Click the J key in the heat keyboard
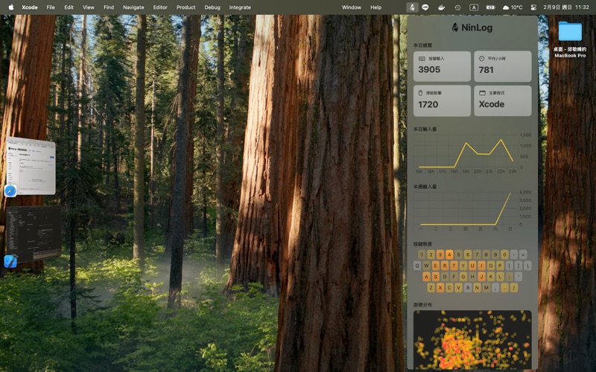 click(481, 277)
